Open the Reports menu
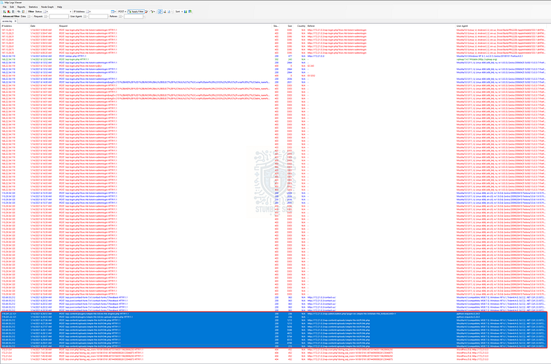 pyautogui.click(x=21, y=7)
